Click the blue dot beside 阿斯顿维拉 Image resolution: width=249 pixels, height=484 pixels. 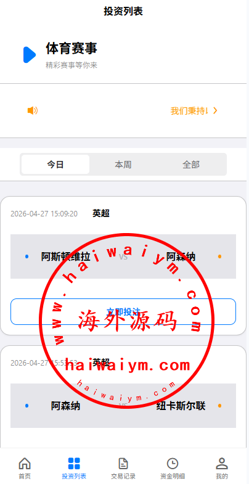[27, 256]
